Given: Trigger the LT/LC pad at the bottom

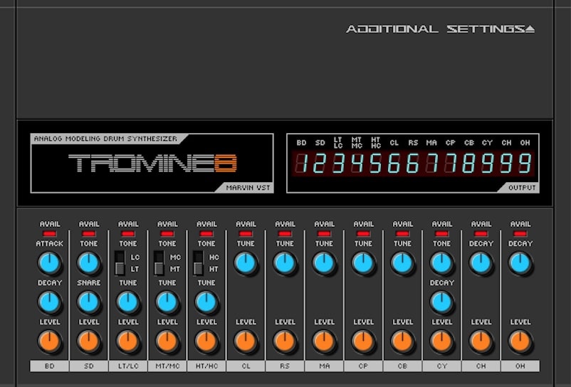Looking at the screenshot, I should coord(128,366).
